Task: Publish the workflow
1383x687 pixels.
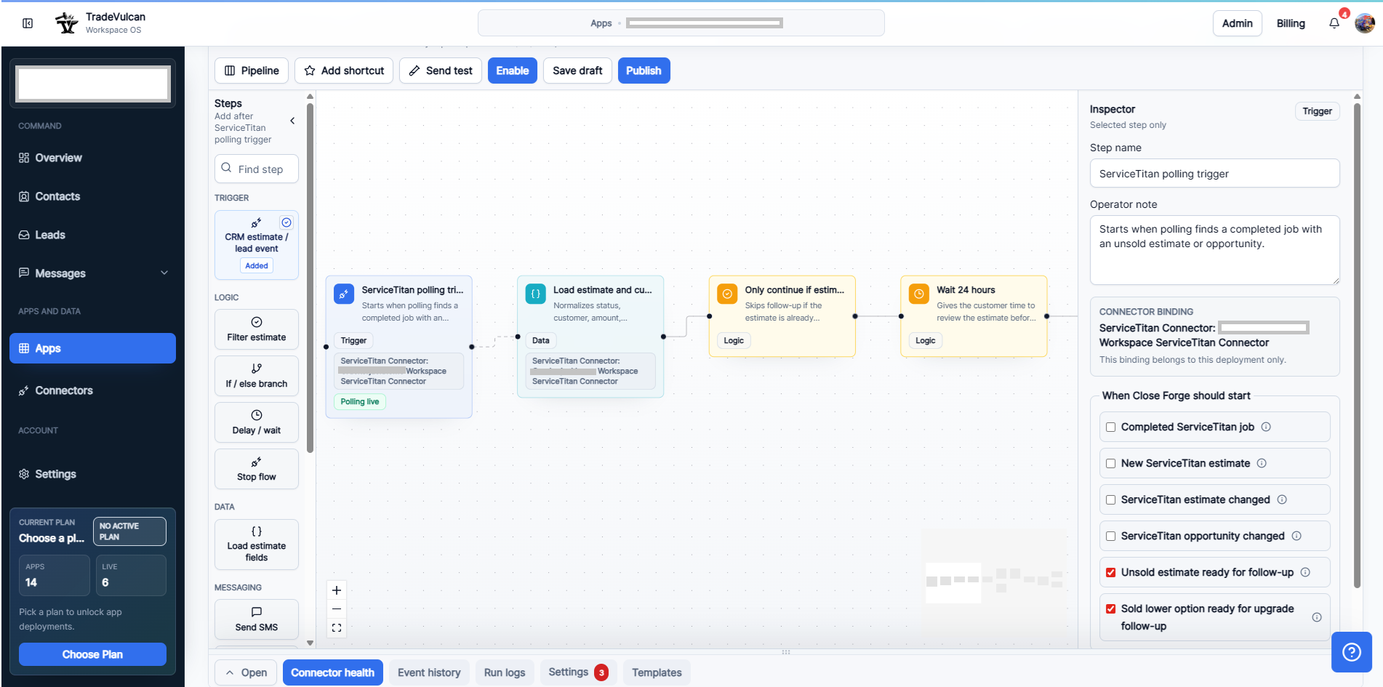Action: click(x=644, y=71)
